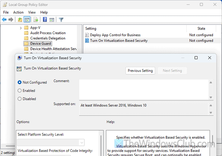Click Virtualization Based Protection of Code Integrity label
Viewport: 222px width, 156px height.
(55, 151)
